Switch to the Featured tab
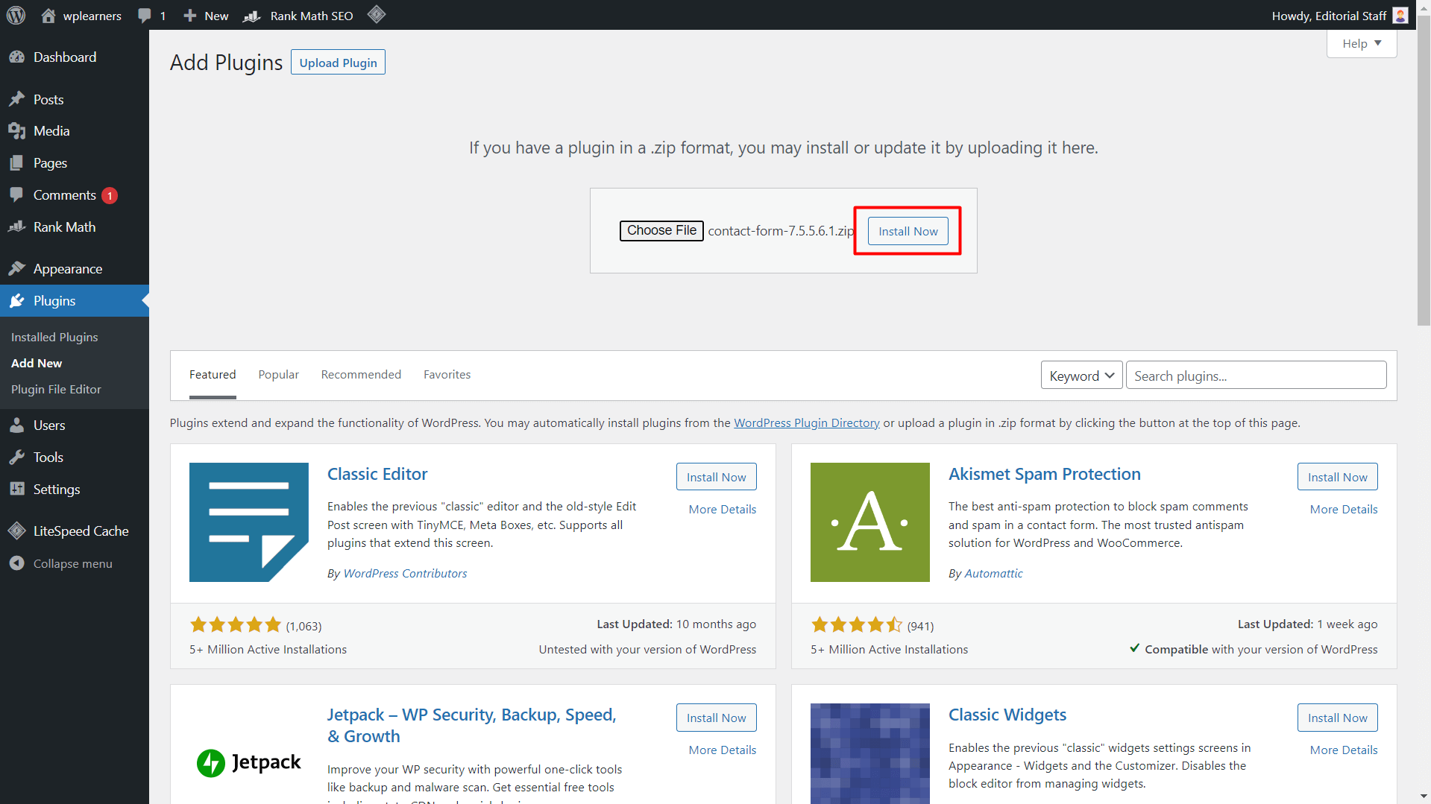The image size is (1431, 804). (x=213, y=375)
